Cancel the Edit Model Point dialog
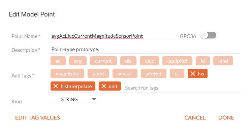 [x=195, y=118]
